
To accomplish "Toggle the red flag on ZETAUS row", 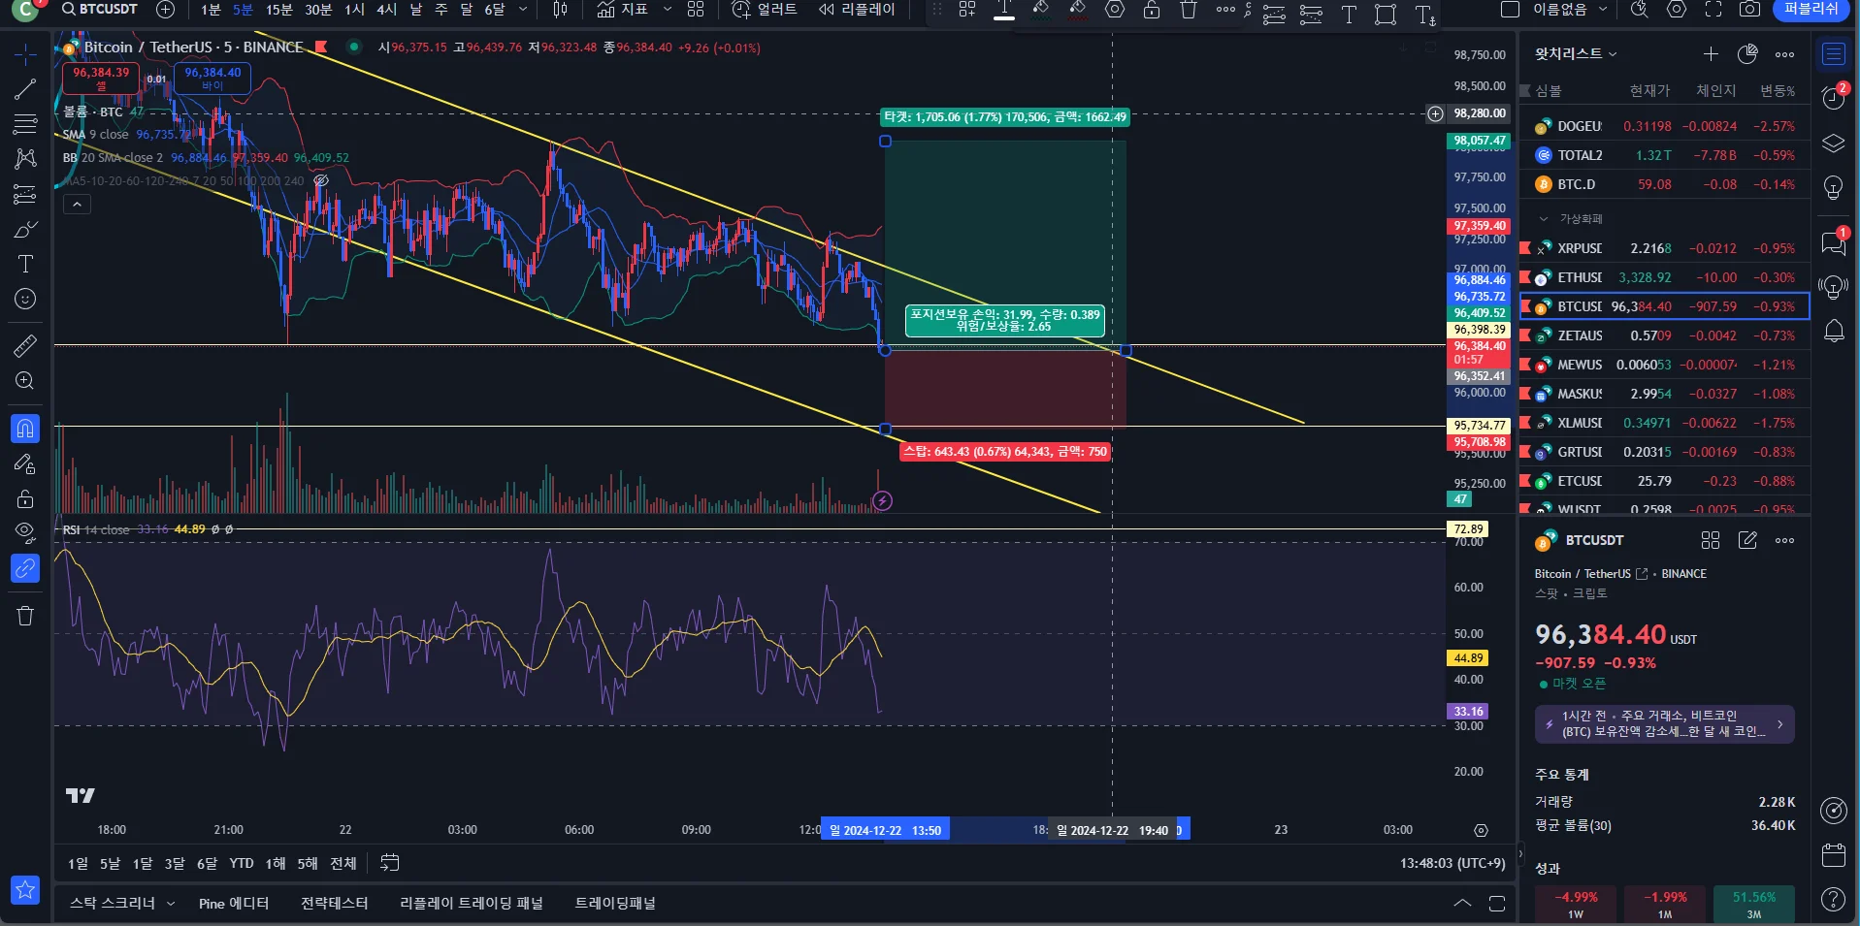I will coord(1525,335).
